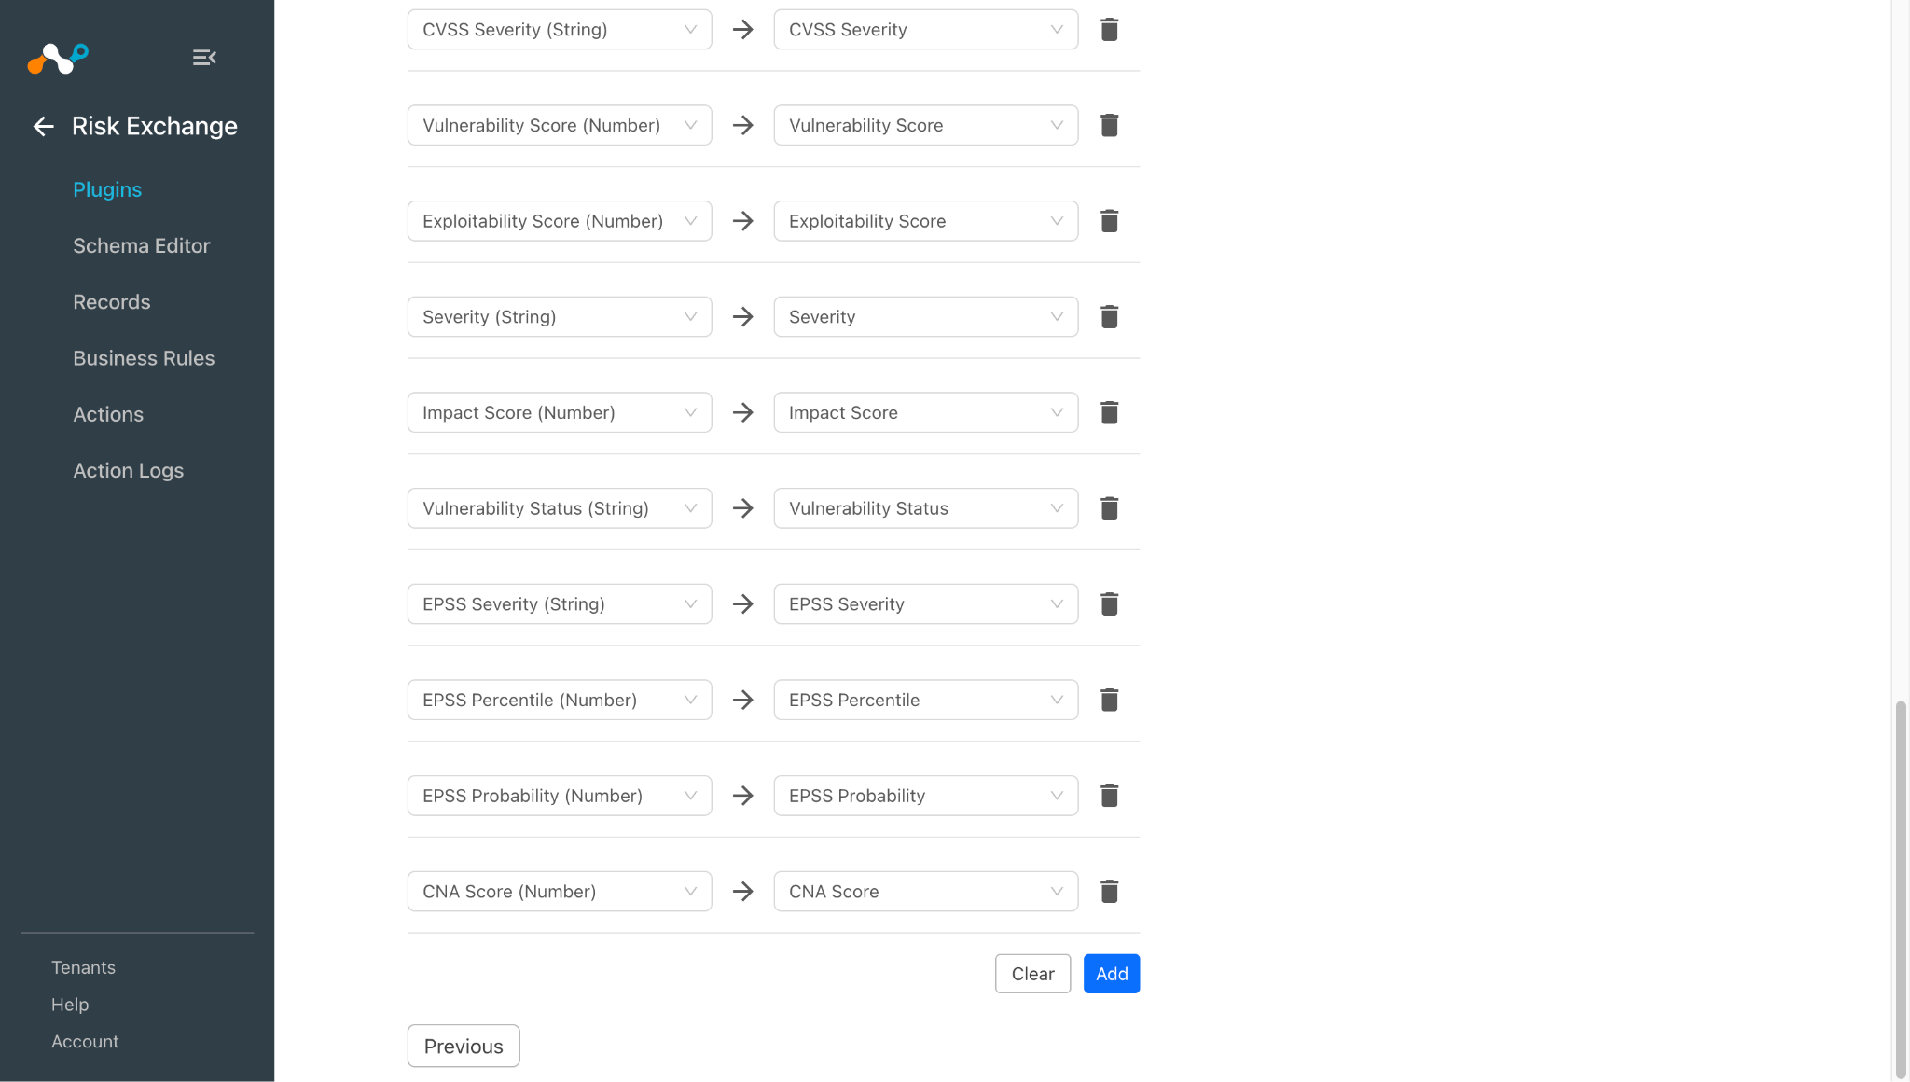Expand the Vulnerability Status target dropdown
This screenshot has height=1082, width=1910.
(x=926, y=508)
